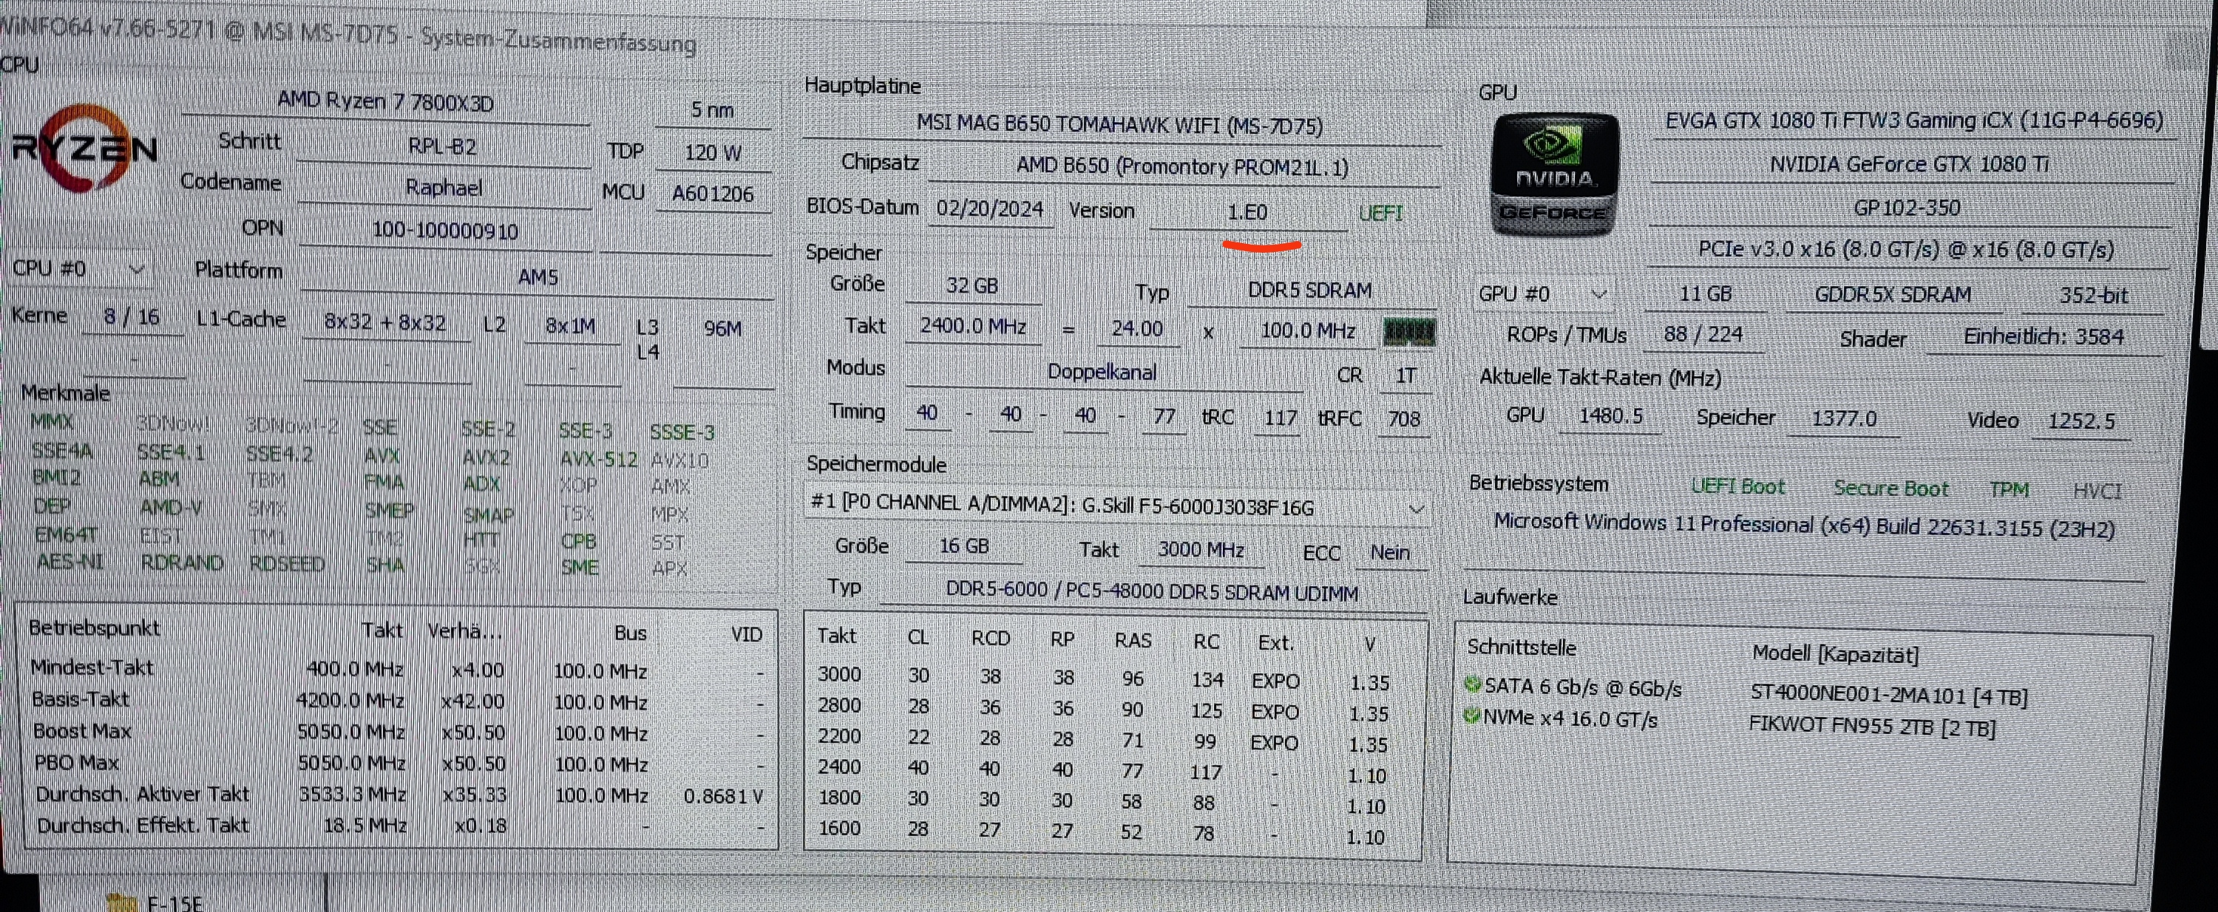Select the BIOS version 1.E0 field
Screen dimensions: 2218x912
pyautogui.click(x=1248, y=213)
